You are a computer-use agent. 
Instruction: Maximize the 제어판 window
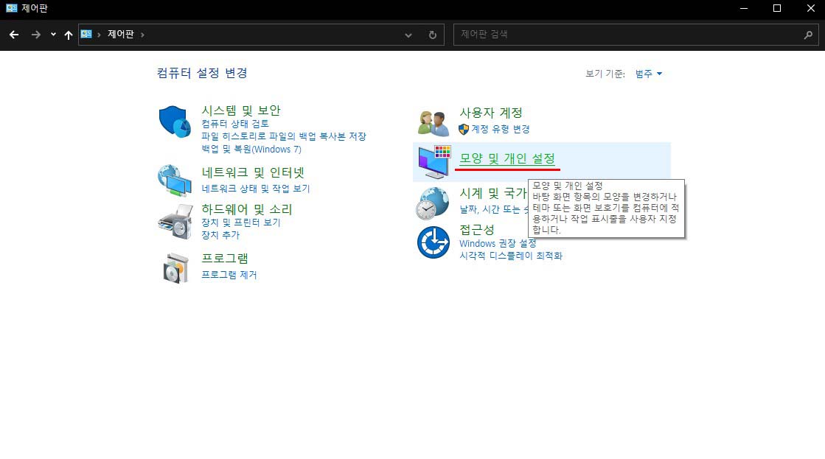click(776, 8)
